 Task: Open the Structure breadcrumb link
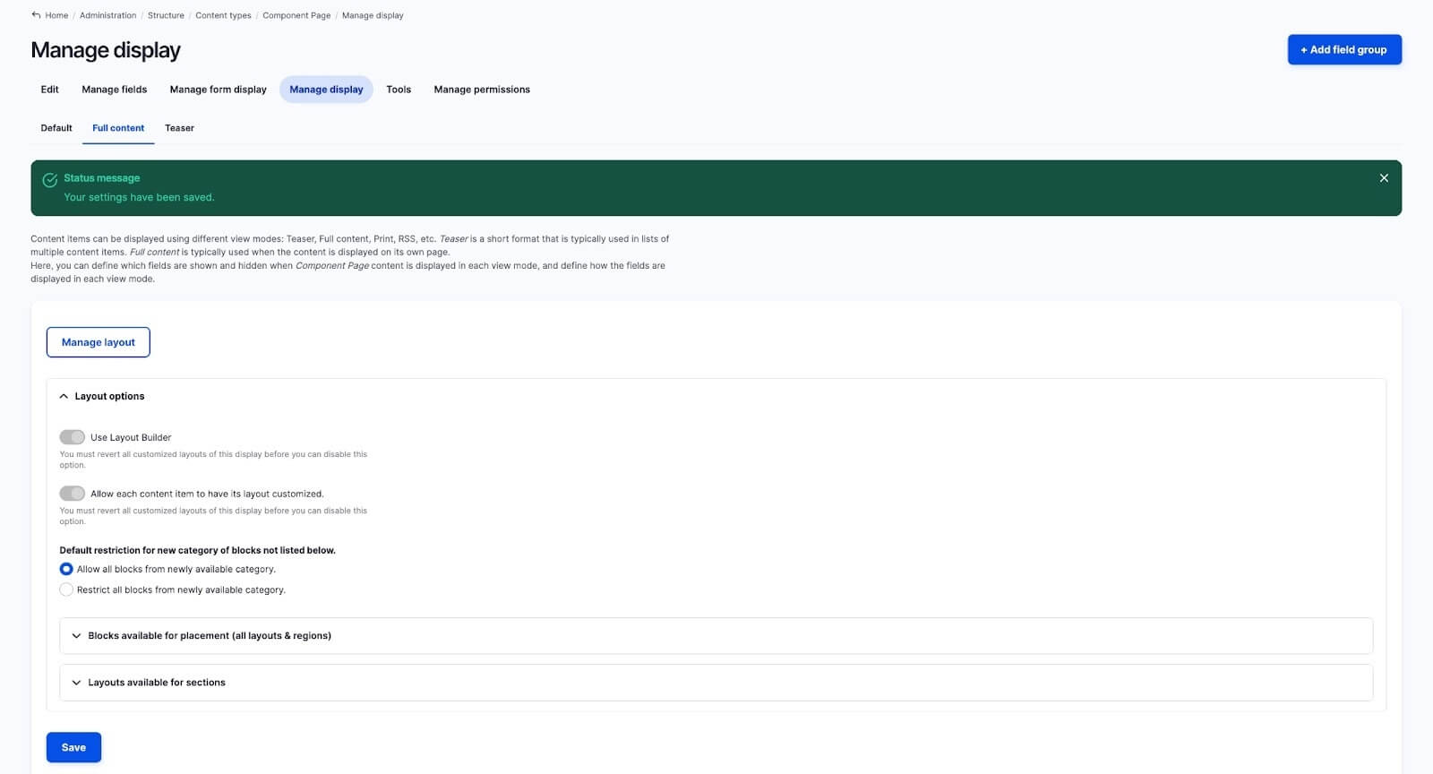[x=166, y=15]
